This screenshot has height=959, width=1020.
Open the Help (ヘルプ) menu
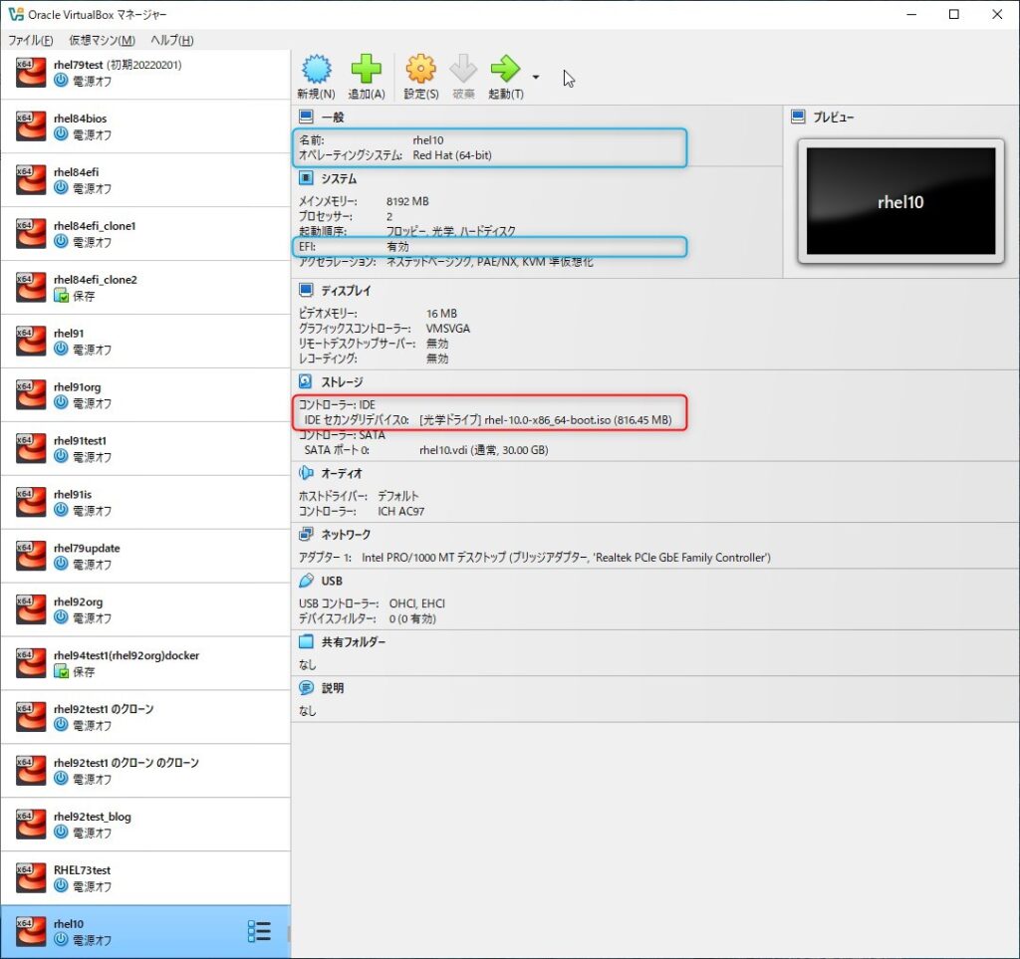pos(171,40)
